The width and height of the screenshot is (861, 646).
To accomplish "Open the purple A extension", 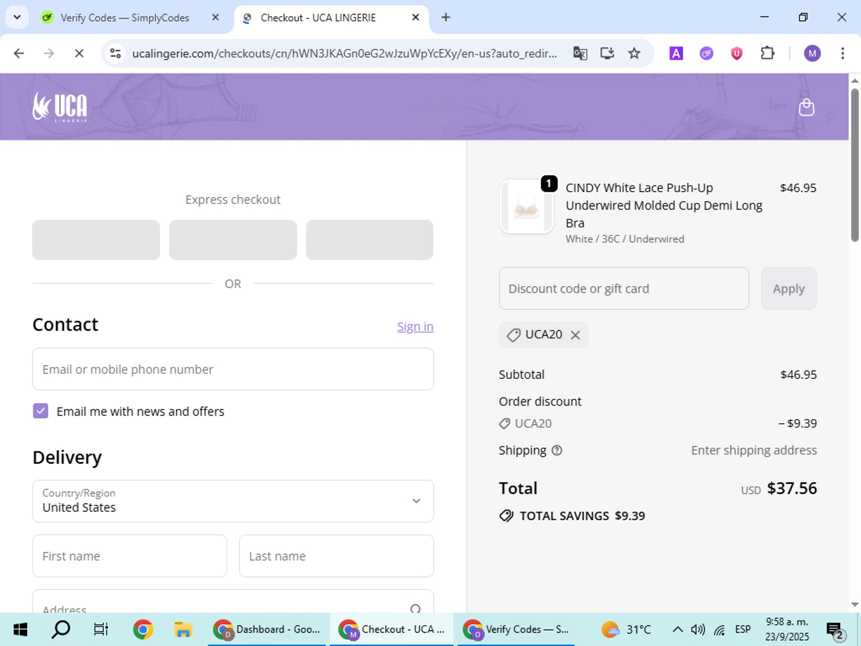I will pyautogui.click(x=676, y=53).
